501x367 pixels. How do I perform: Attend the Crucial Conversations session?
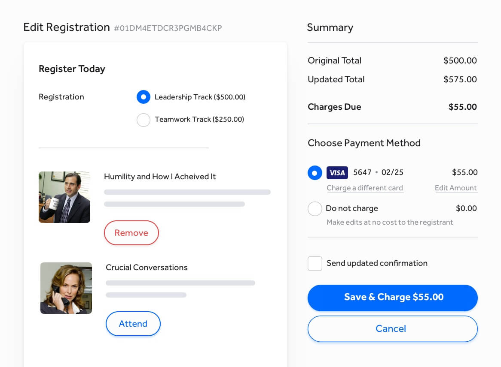133,324
